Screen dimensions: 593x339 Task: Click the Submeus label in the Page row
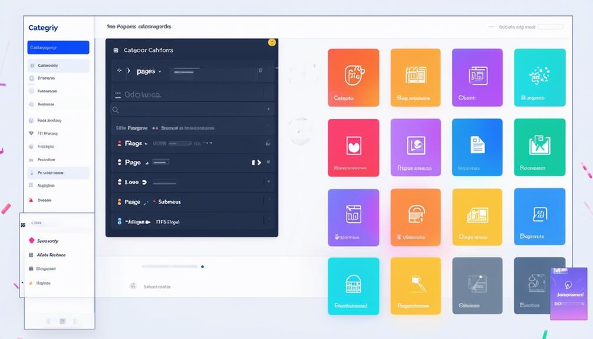169,202
